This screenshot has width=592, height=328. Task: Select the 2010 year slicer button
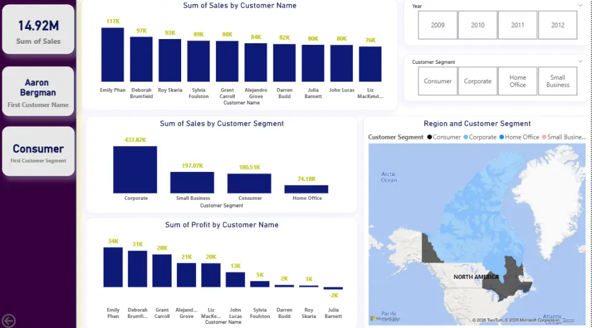[x=478, y=25]
